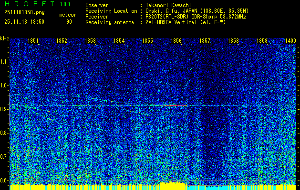Click the 1.1 kHz axis label
The height and width of the screenshot is (190, 300).
(x=4, y=62)
